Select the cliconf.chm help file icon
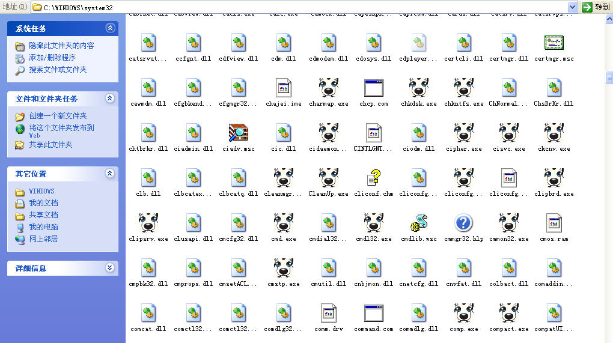This screenshot has height=343, width=613. tap(374, 178)
